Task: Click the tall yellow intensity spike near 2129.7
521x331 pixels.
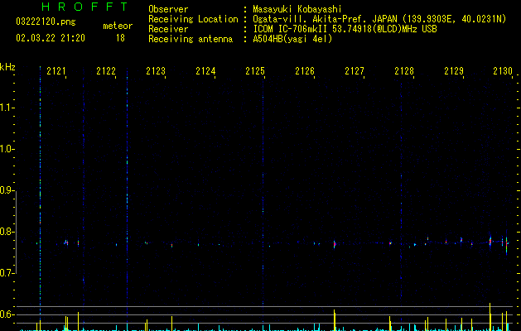Action: tap(490, 317)
